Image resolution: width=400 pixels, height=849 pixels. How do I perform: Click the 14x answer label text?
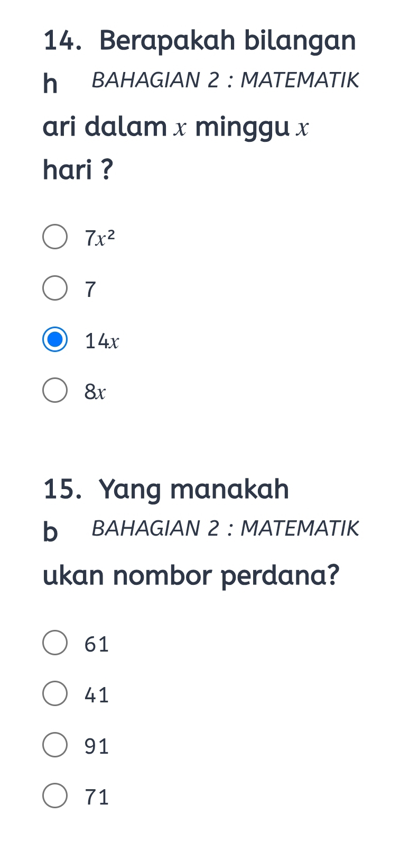pyautogui.click(x=101, y=341)
